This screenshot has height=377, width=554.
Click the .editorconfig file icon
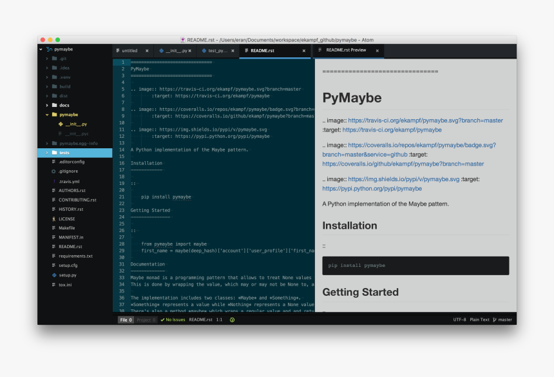click(53, 162)
